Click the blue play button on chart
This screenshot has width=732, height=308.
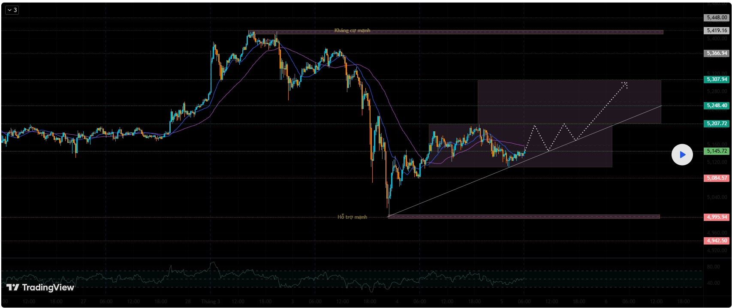click(682, 155)
